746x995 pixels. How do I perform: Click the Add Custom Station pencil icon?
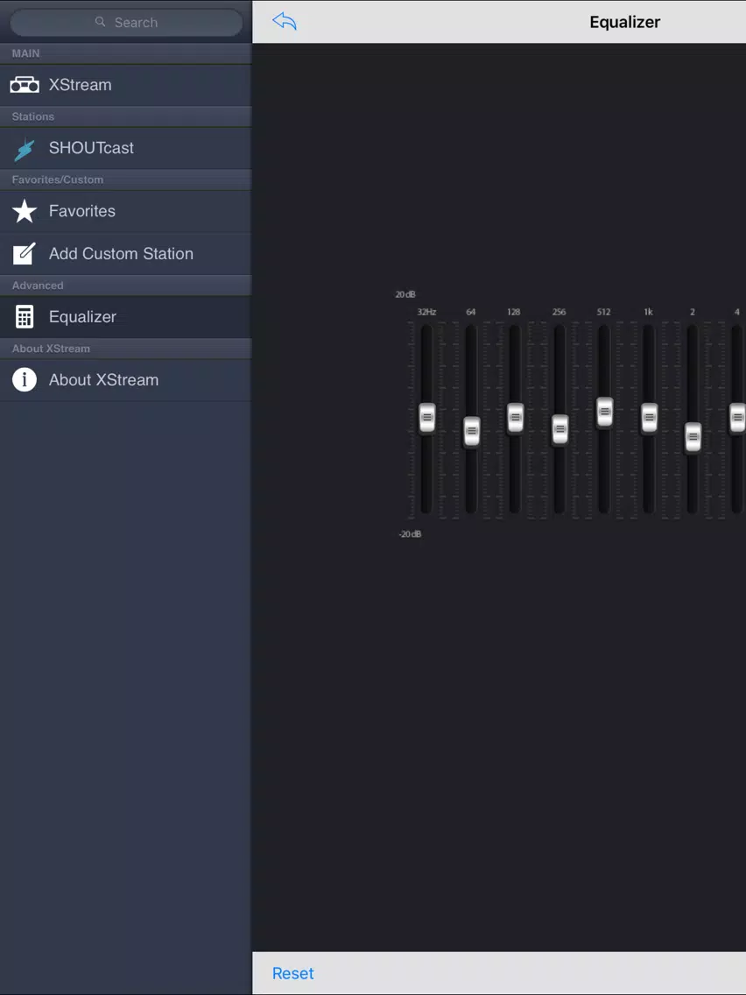coord(25,254)
